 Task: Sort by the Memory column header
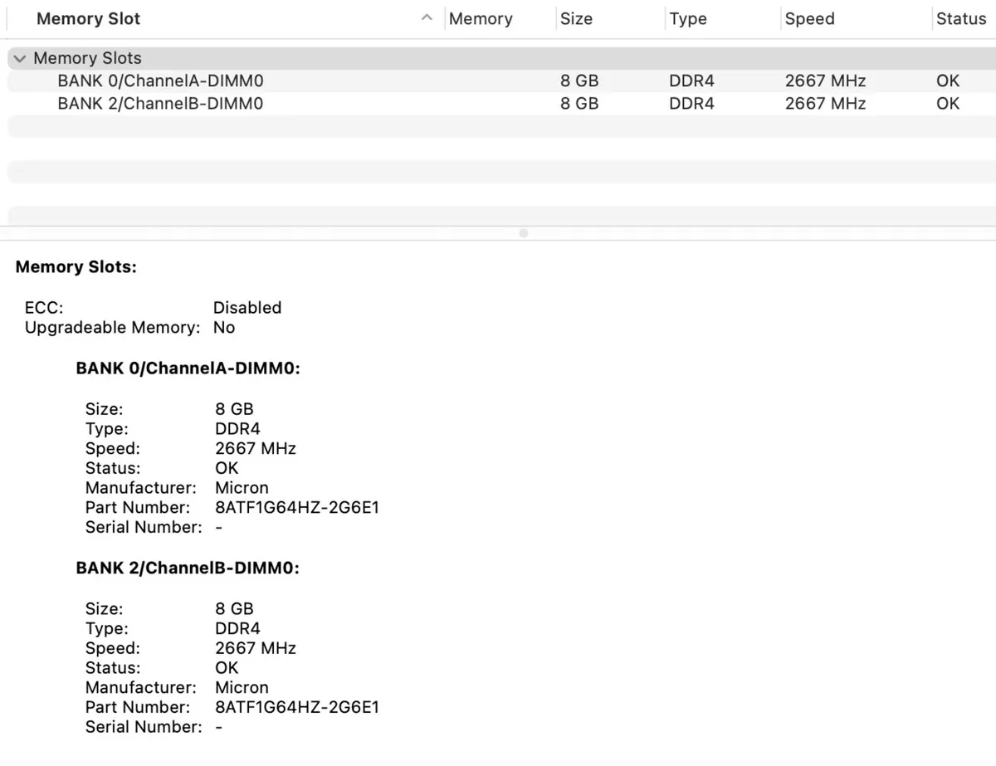[x=481, y=18]
